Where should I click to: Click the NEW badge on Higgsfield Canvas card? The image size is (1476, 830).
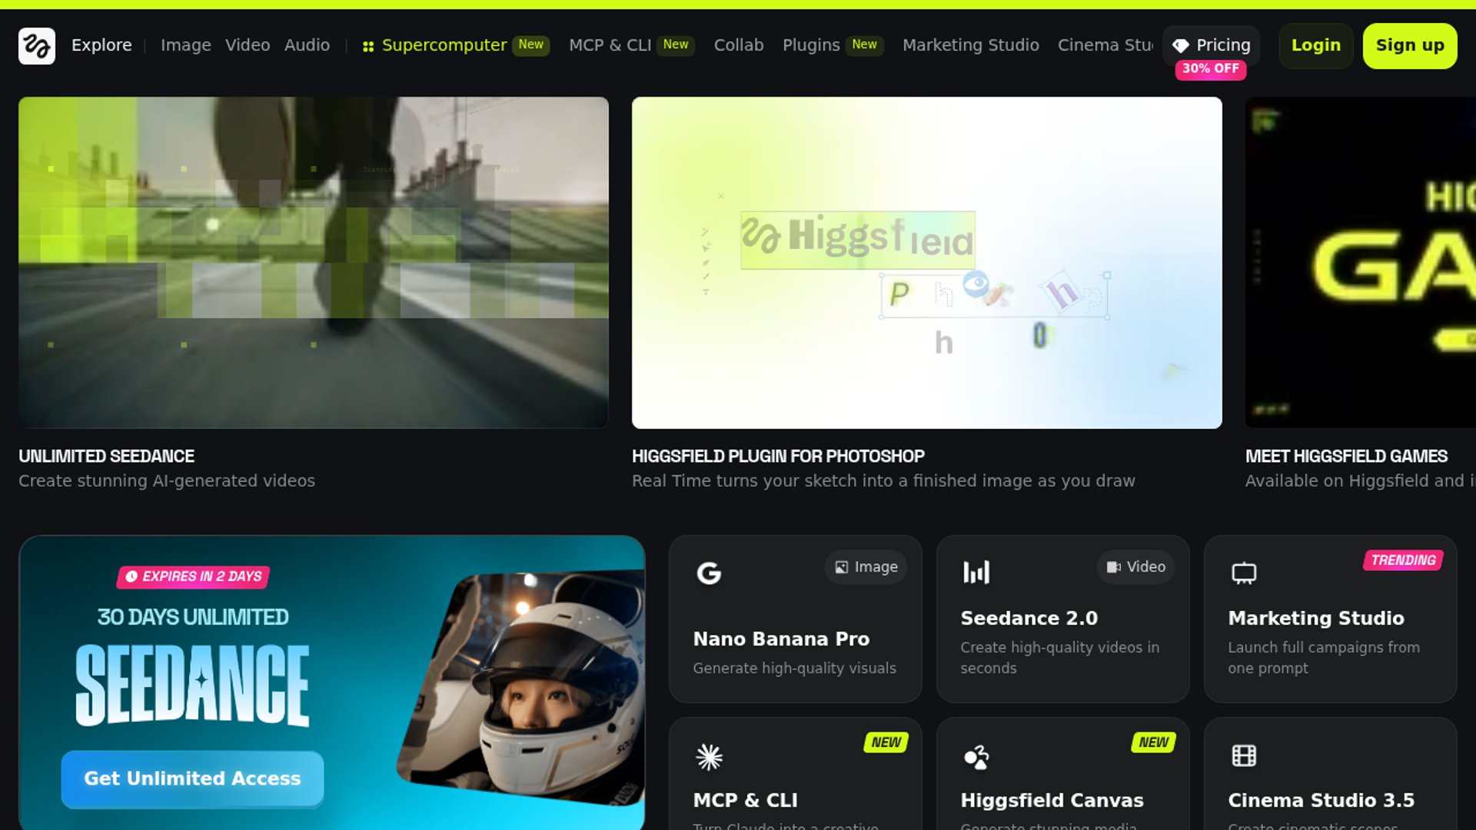tap(1153, 742)
